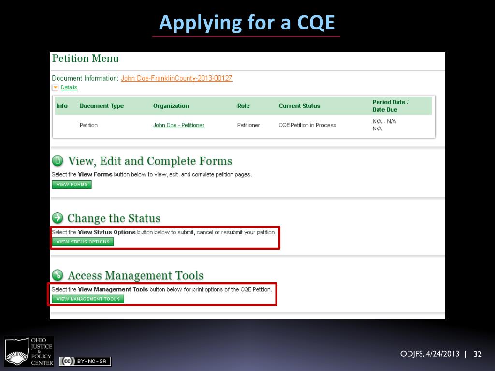Open View Status Options button
The height and width of the screenshot is (371, 495).
tap(83, 242)
